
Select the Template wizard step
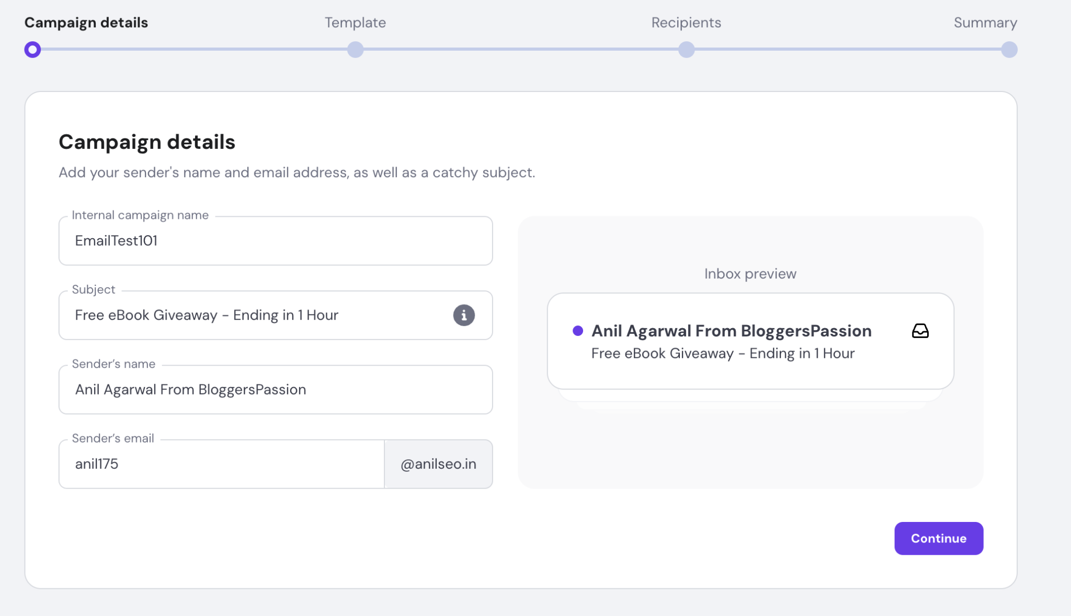click(x=356, y=22)
